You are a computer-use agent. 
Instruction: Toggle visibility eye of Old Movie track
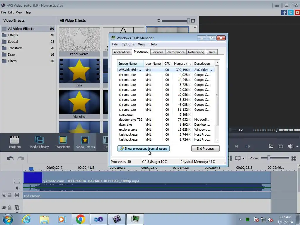coord(4,195)
